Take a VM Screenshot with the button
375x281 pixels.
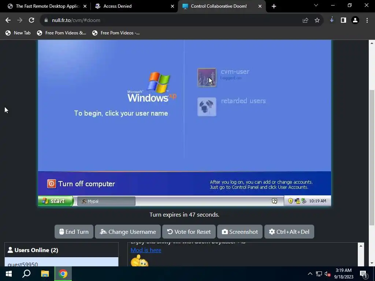pos(240,232)
